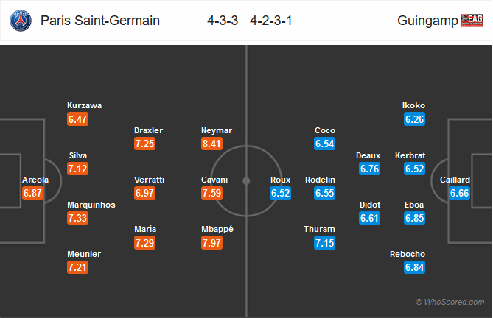Viewport: 493px width, 318px height.
Task: Click Draxler's 7.25 rating badge
Action: 144,144
